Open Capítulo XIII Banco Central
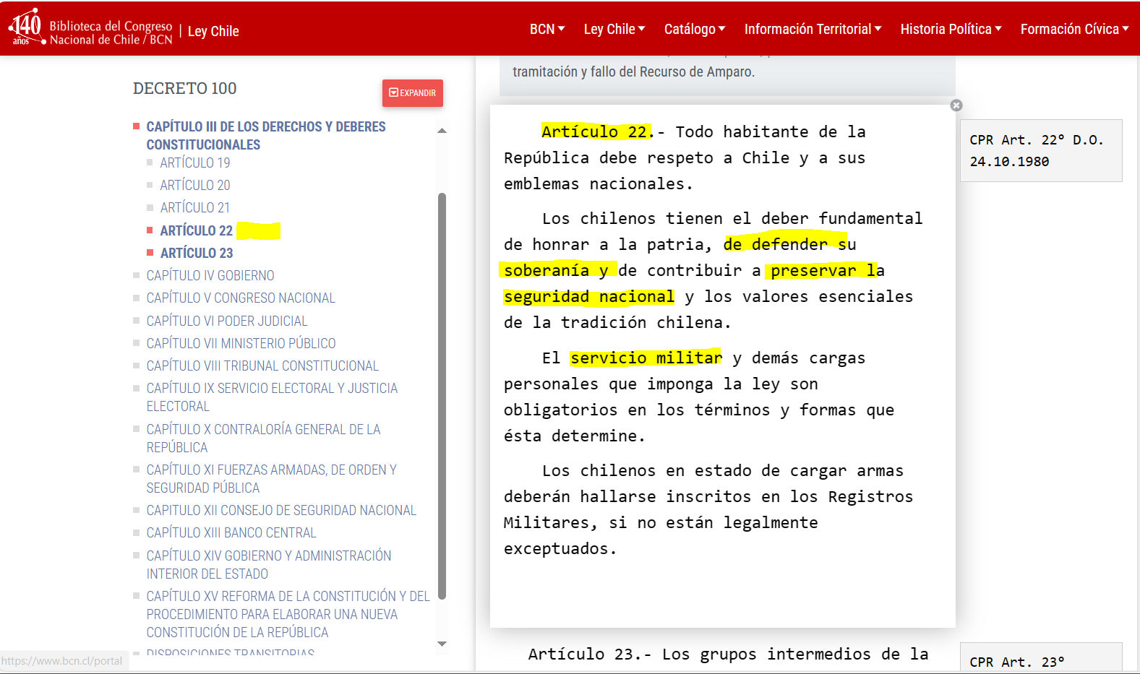This screenshot has width=1140, height=674. (x=231, y=532)
